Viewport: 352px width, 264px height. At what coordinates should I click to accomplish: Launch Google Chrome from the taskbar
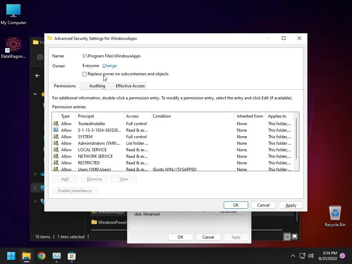pyautogui.click(x=42, y=256)
